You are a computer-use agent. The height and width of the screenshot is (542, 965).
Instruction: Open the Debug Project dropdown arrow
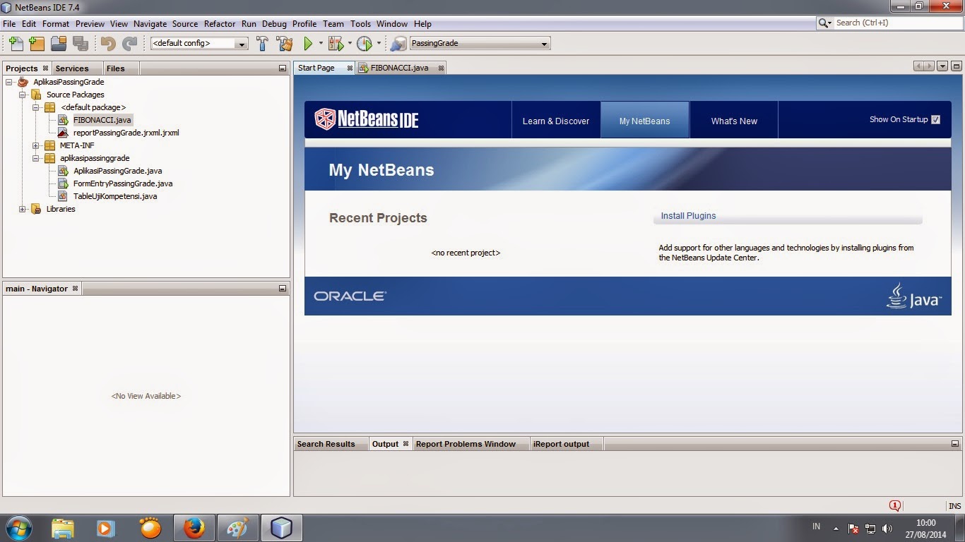pyautogui.click(x=350, y=44)
